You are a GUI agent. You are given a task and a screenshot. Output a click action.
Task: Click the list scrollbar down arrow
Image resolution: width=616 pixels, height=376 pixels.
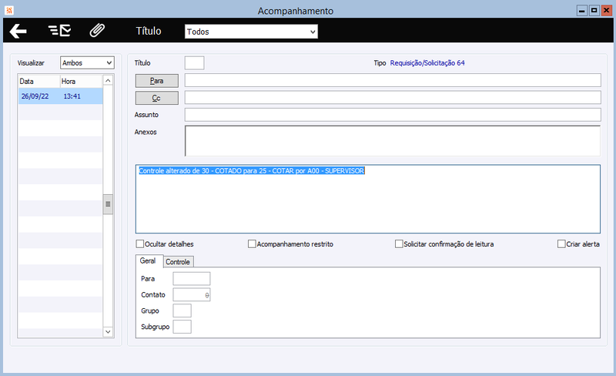tap(108, 332)
